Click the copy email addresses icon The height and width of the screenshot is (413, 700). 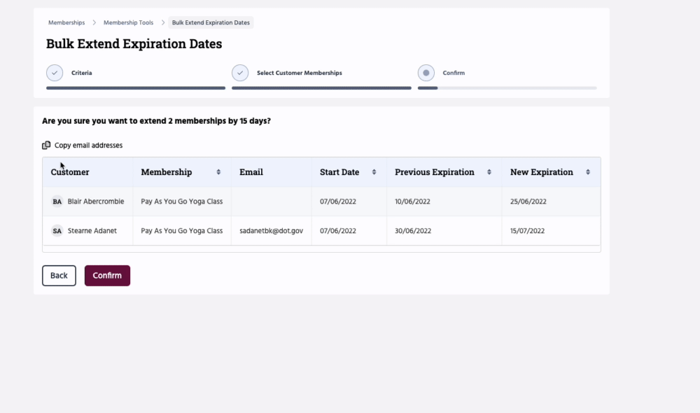(x=46, y=145)
